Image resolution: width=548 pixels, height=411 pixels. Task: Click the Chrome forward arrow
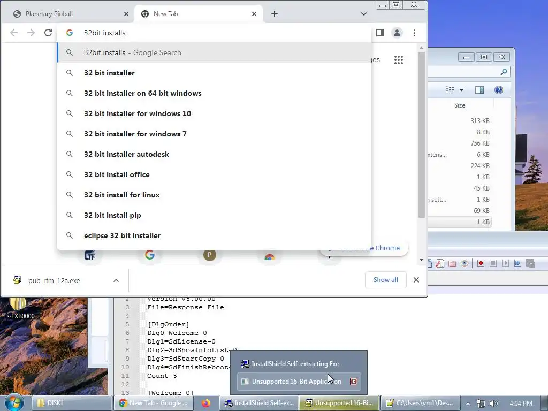click(31, 33)
